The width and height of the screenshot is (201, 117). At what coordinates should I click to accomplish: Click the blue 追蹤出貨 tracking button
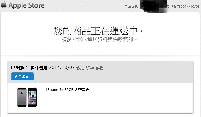pos(22,76)
